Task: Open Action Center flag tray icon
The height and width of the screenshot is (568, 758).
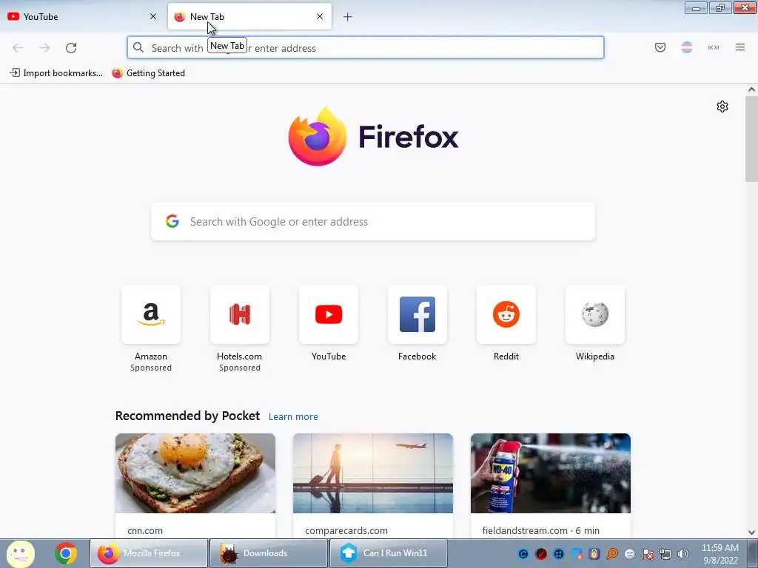Action: click(648, 554)
